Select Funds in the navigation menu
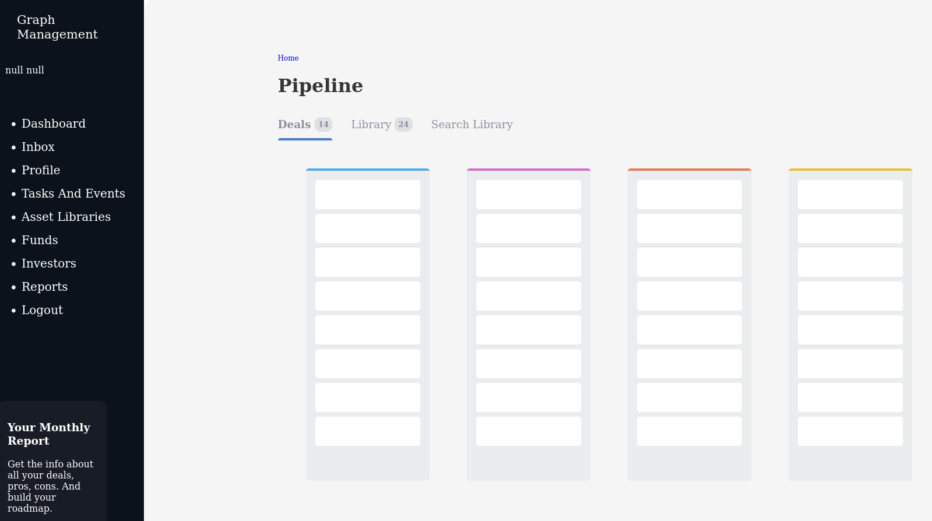The image size is (932, 521). 40,240
